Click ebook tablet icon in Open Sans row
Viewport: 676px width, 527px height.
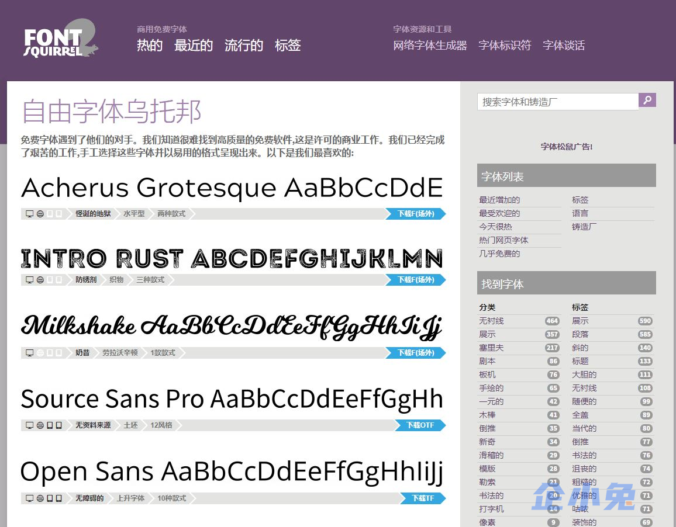click(x=50, y=498)
